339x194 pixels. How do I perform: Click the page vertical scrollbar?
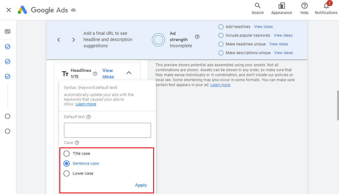[x=338, y=105]
